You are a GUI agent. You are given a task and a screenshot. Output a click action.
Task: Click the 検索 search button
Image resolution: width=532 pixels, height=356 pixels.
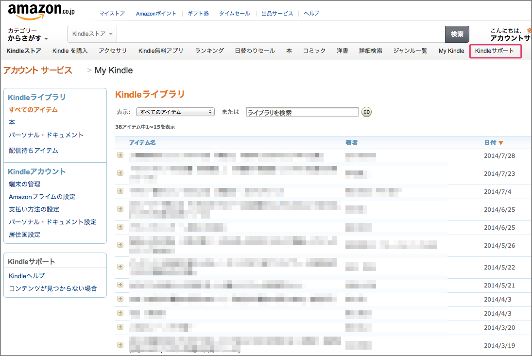coord(457,34)
